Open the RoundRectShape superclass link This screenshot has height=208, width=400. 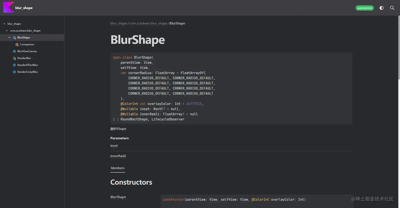pyautogui.click(x=134, y=119)
